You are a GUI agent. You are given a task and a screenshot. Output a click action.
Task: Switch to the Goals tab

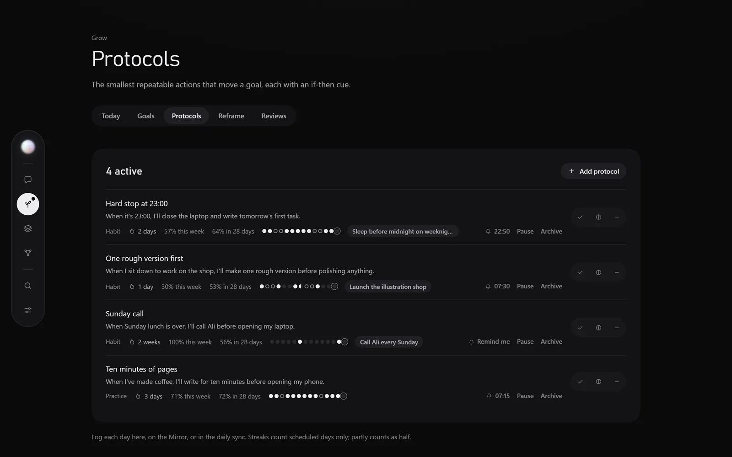(x=146, y=116)
